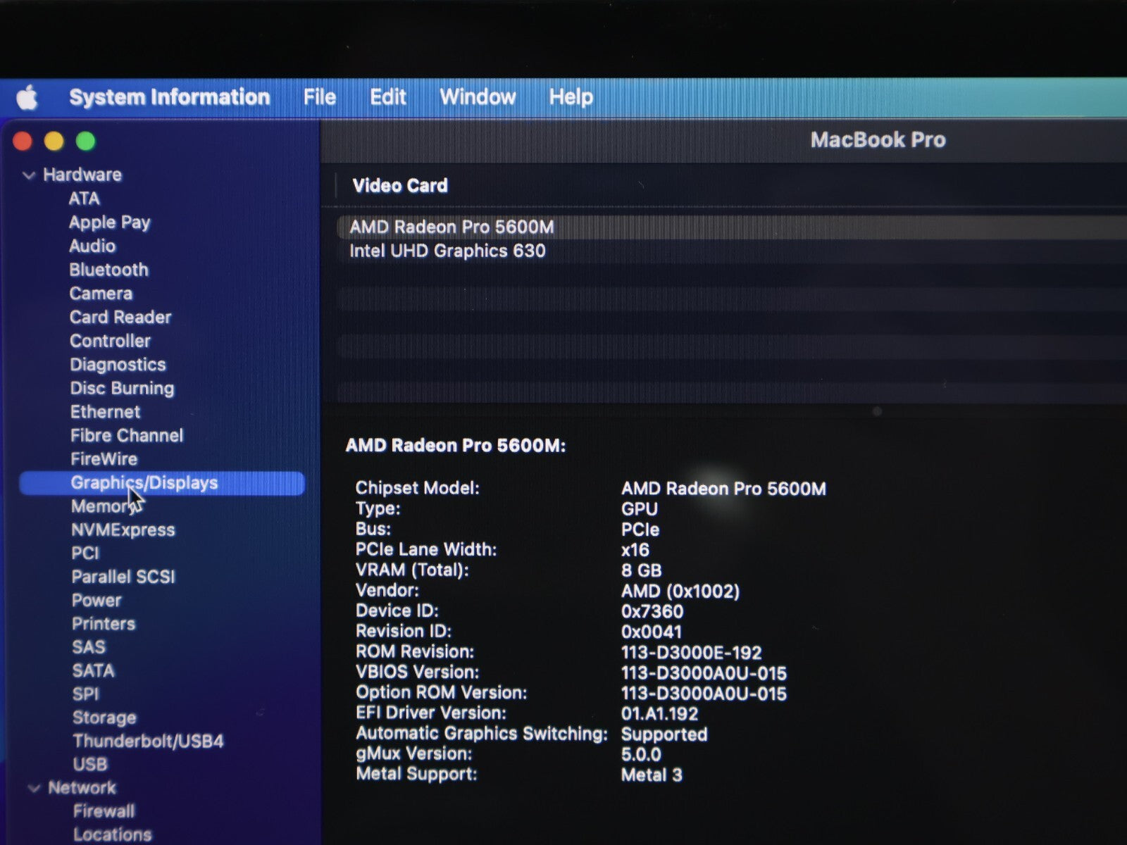Image resolution: width=1127 pixels, height=845 pixels.
Task: Click the ROM Revision value 113-D3000E-192
Action: [691, 653]
